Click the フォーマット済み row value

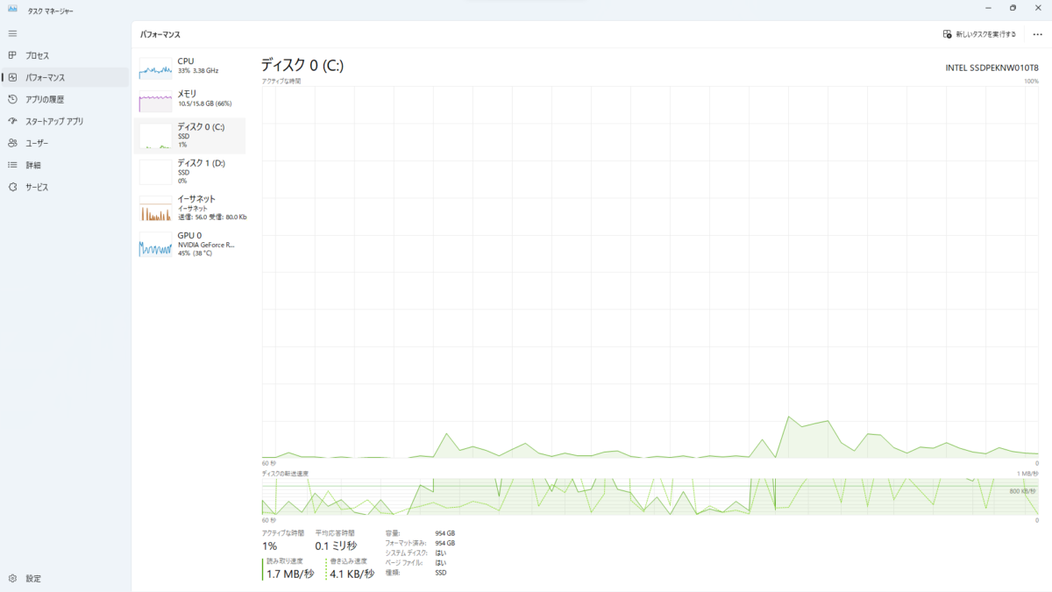445,543
